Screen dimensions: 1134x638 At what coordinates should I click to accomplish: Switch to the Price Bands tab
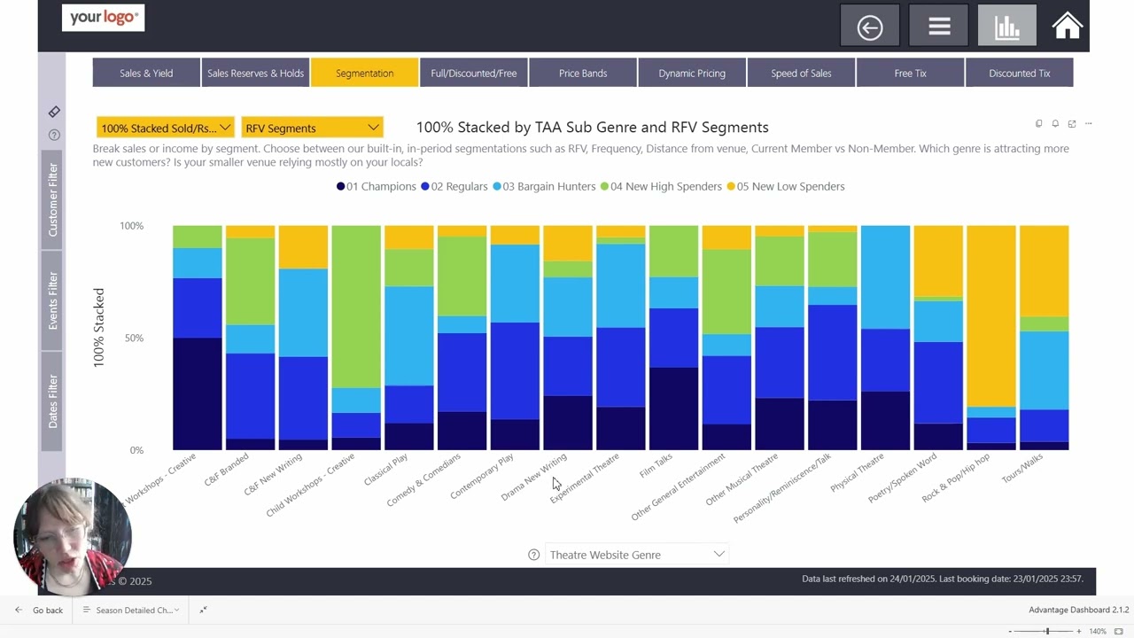pyautogui.click(x=583, y=74)
